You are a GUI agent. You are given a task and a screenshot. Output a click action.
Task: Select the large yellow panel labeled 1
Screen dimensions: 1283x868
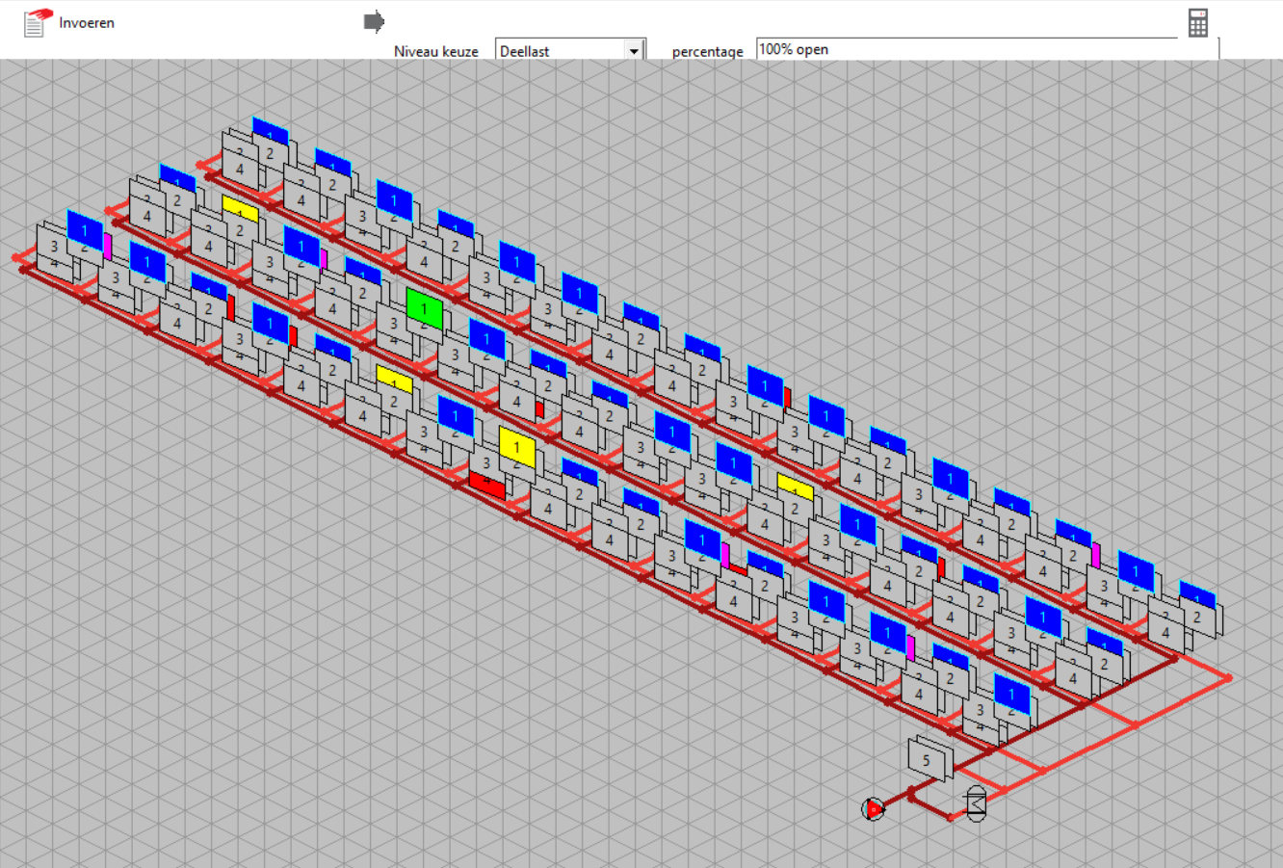516,447
